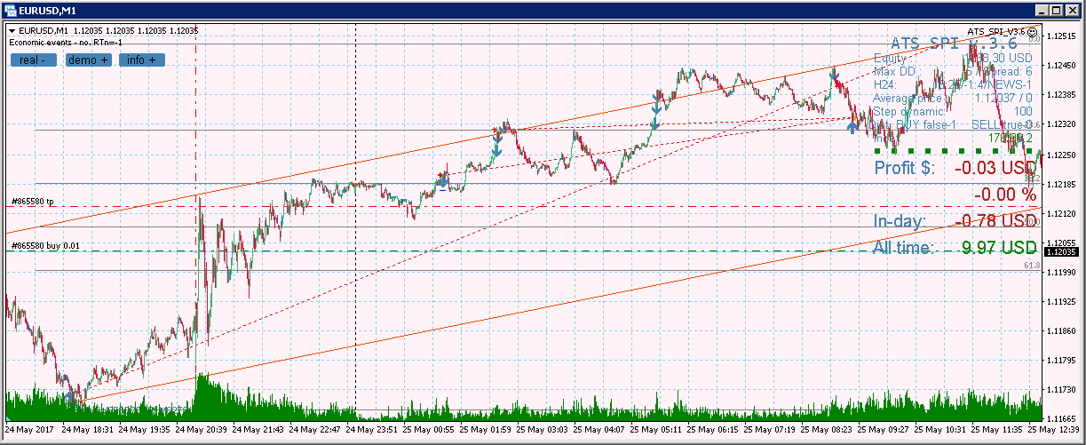Click the 'ATS SPI v.3.6' panel heading
Screen dimensions: 1086x445
(954, 43)
